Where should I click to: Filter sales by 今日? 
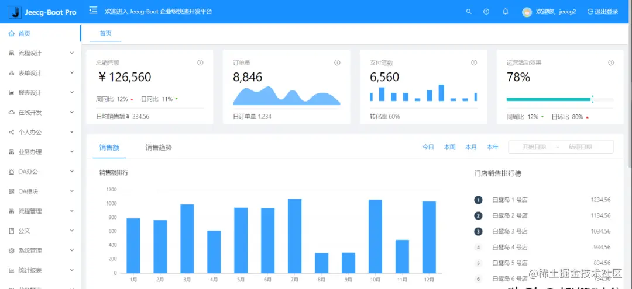[x=428, y=147]
